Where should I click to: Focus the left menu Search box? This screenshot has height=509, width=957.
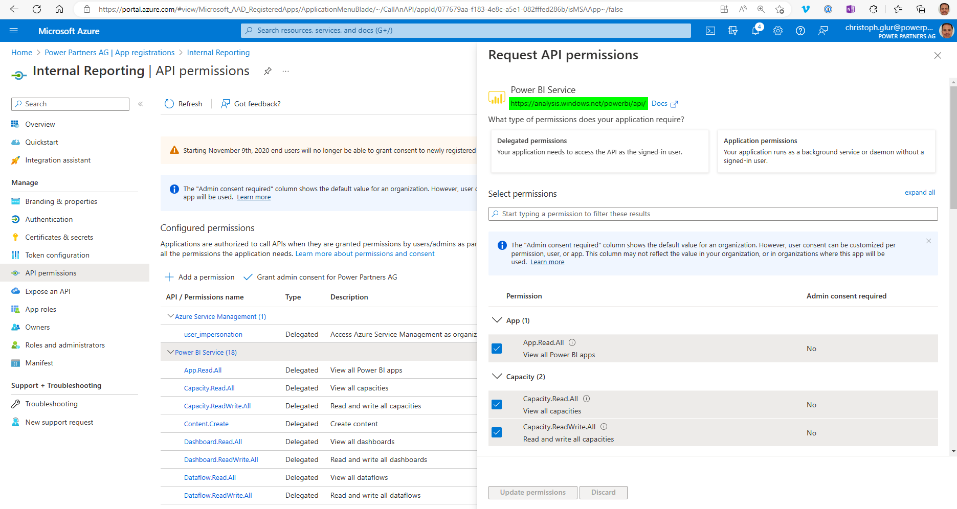(70, 104)
